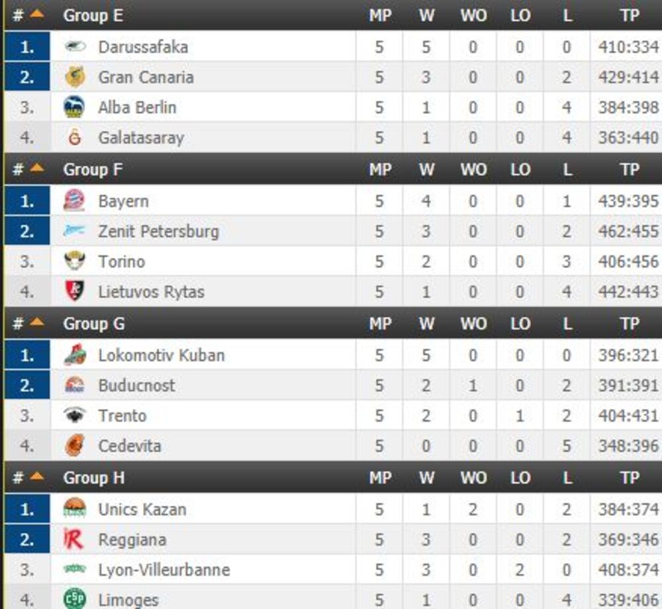Image resolution: width=662 pixels, height=609 pixels.
Task: Click the Lokomotiv Kuban team logo
Action: [x=75, y=355]
